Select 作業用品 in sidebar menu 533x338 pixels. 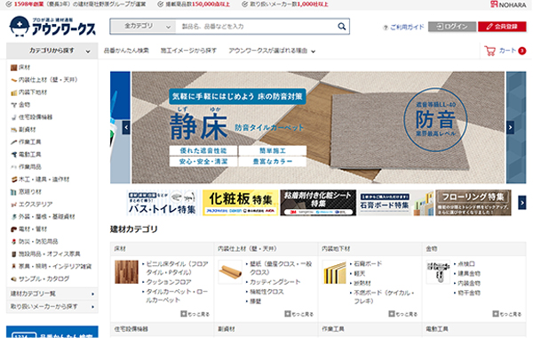coord(30,167)
